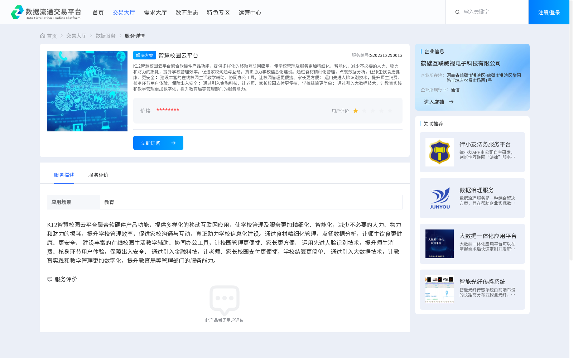Click the third rating star
Screen dimensions: 573x358
coord(373,111)
